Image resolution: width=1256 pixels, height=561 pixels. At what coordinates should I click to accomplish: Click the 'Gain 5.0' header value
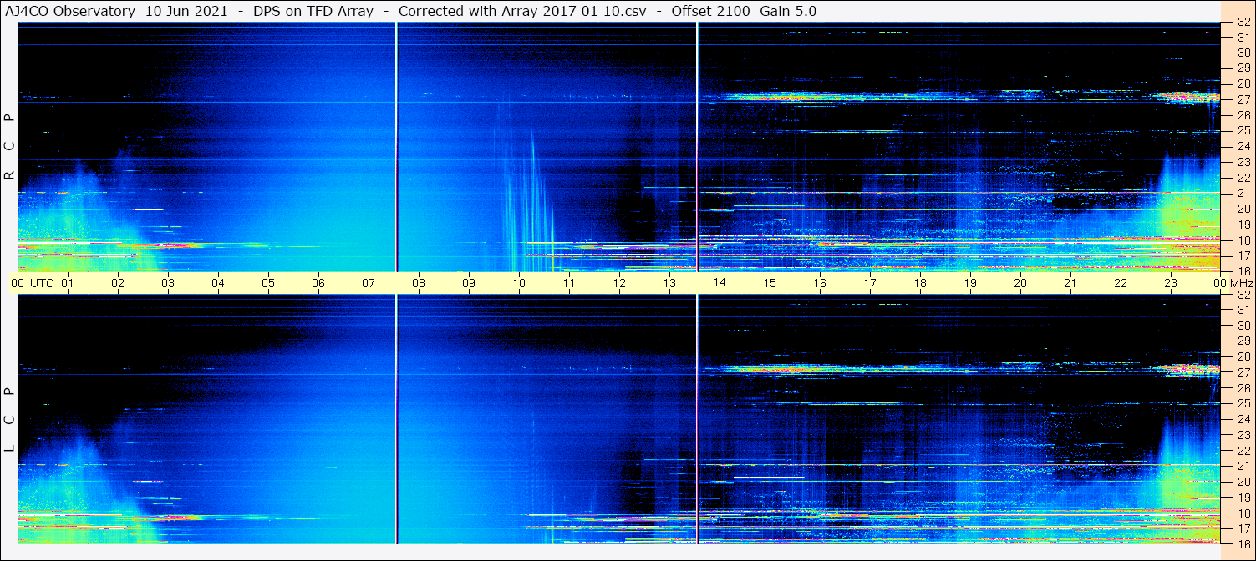coord(788,11)
